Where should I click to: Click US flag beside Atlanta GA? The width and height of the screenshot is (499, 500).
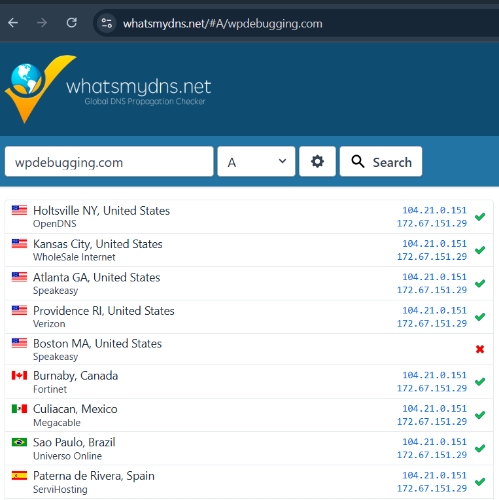19,277
